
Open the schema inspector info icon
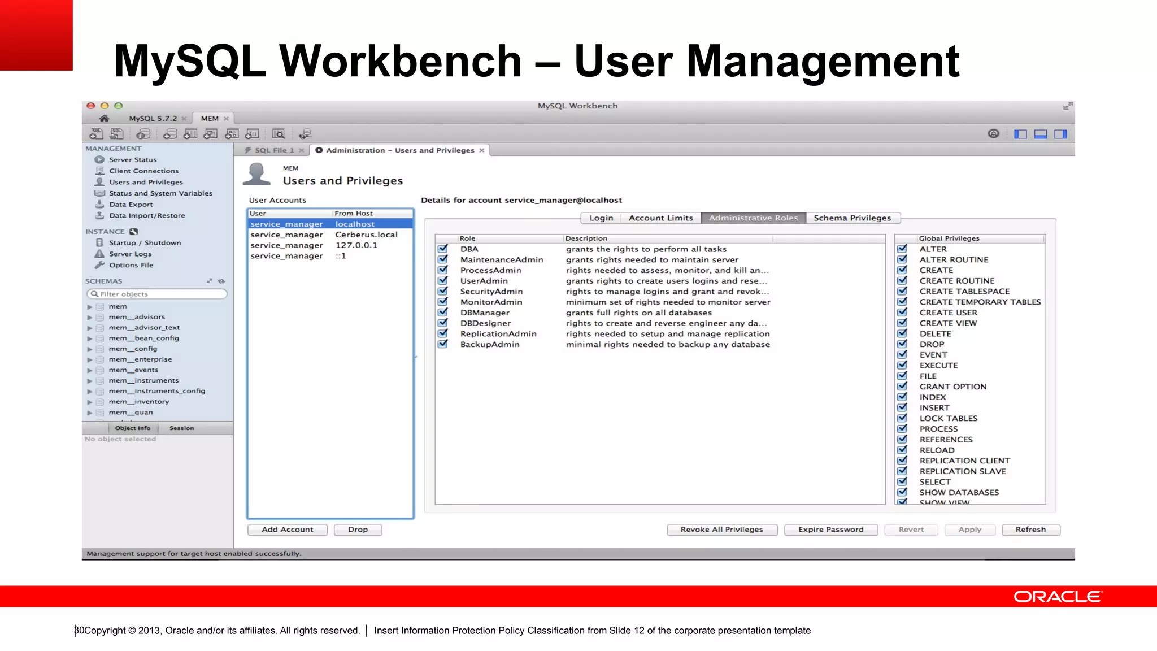[143, 134]
